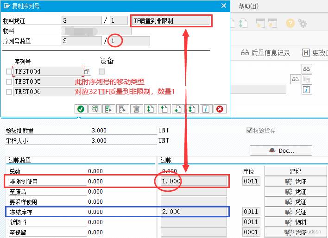Click 凭证 button in 冻结库存 row

pos(296,212)
